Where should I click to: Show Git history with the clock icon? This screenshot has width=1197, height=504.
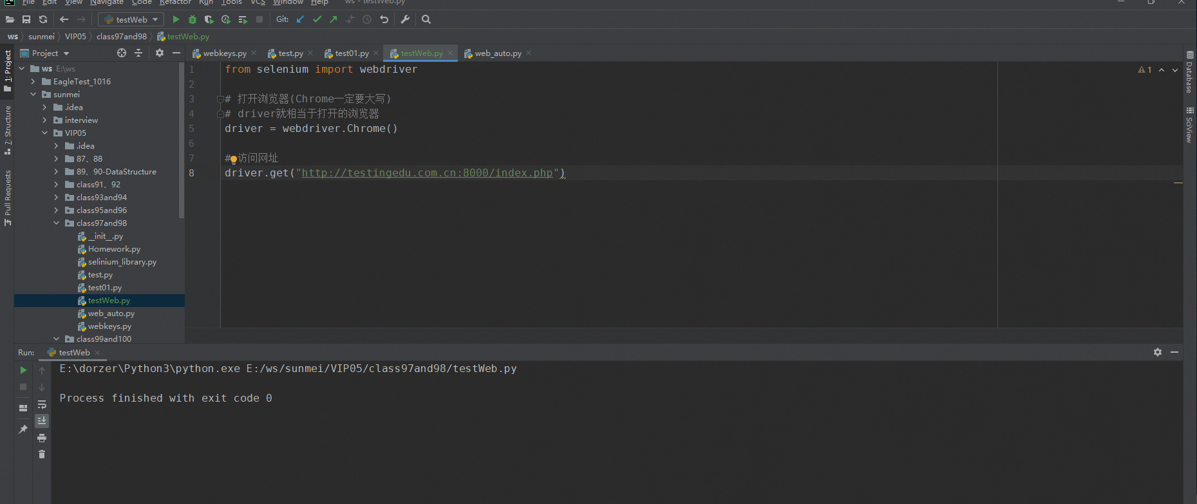coord(367,19)
